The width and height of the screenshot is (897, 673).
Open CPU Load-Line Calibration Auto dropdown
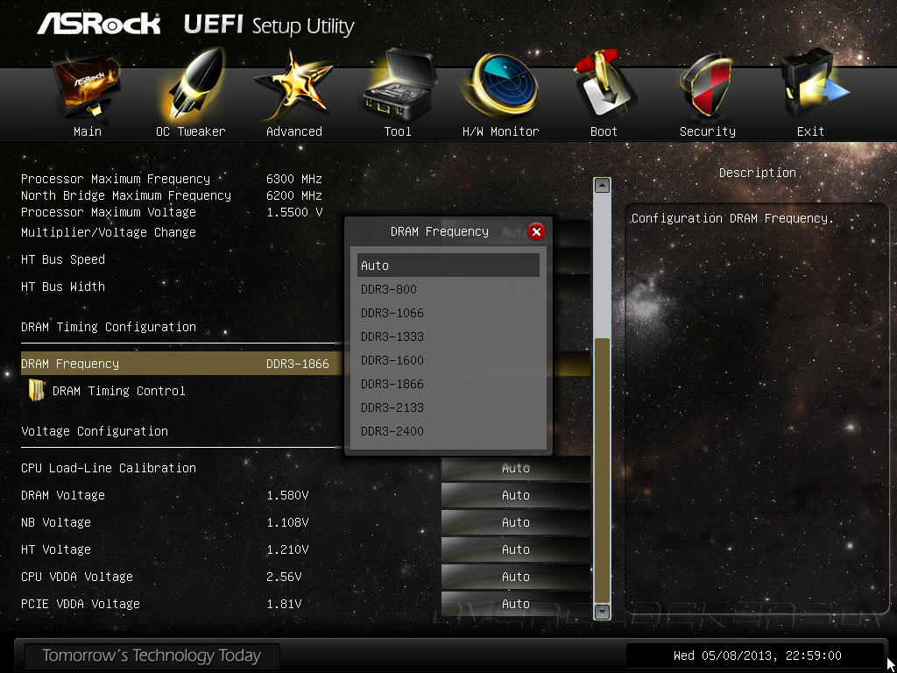coord(516,469)
